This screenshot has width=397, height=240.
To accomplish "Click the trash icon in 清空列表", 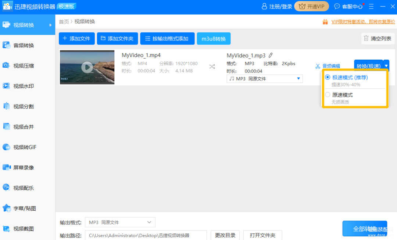I will tap(366, 38).
